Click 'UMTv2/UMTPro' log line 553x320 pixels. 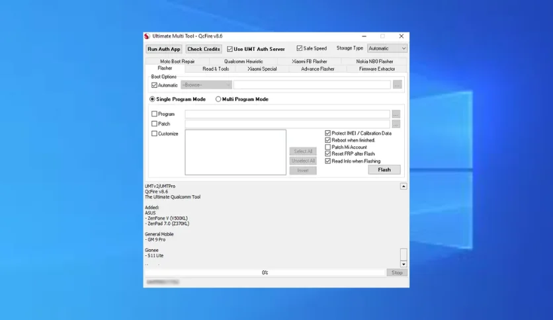pyautogui.click(x=160, y=186)
